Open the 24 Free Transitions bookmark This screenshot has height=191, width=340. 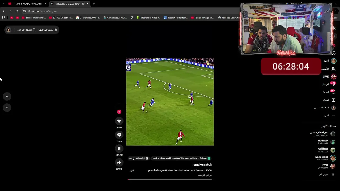click(x=33, y=18)
